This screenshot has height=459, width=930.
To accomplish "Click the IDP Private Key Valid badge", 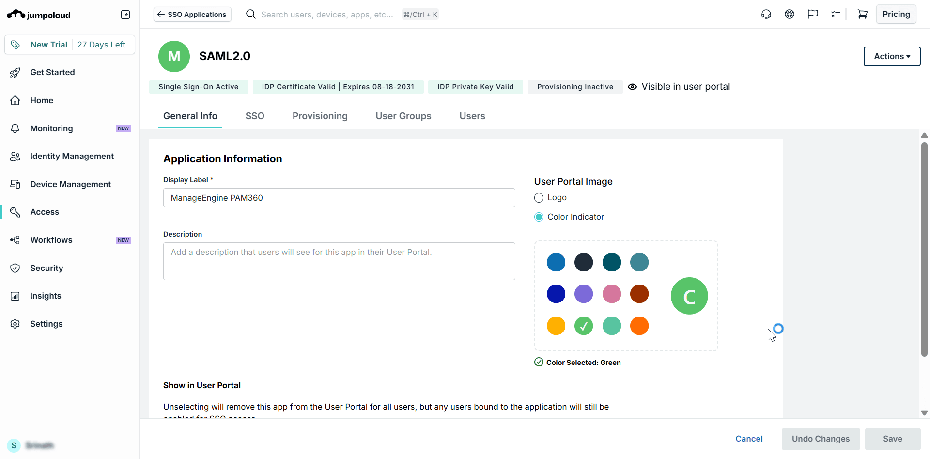I will pos(475,87).
